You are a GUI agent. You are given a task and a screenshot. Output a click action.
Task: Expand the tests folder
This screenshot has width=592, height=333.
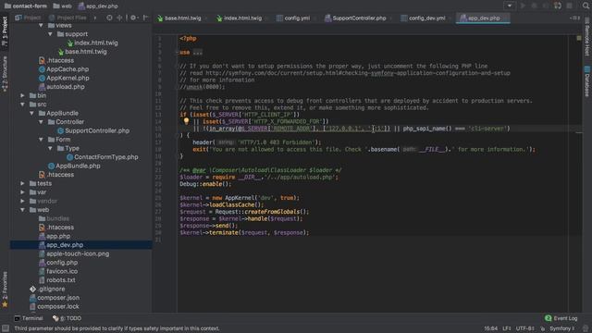pos(22,183)
